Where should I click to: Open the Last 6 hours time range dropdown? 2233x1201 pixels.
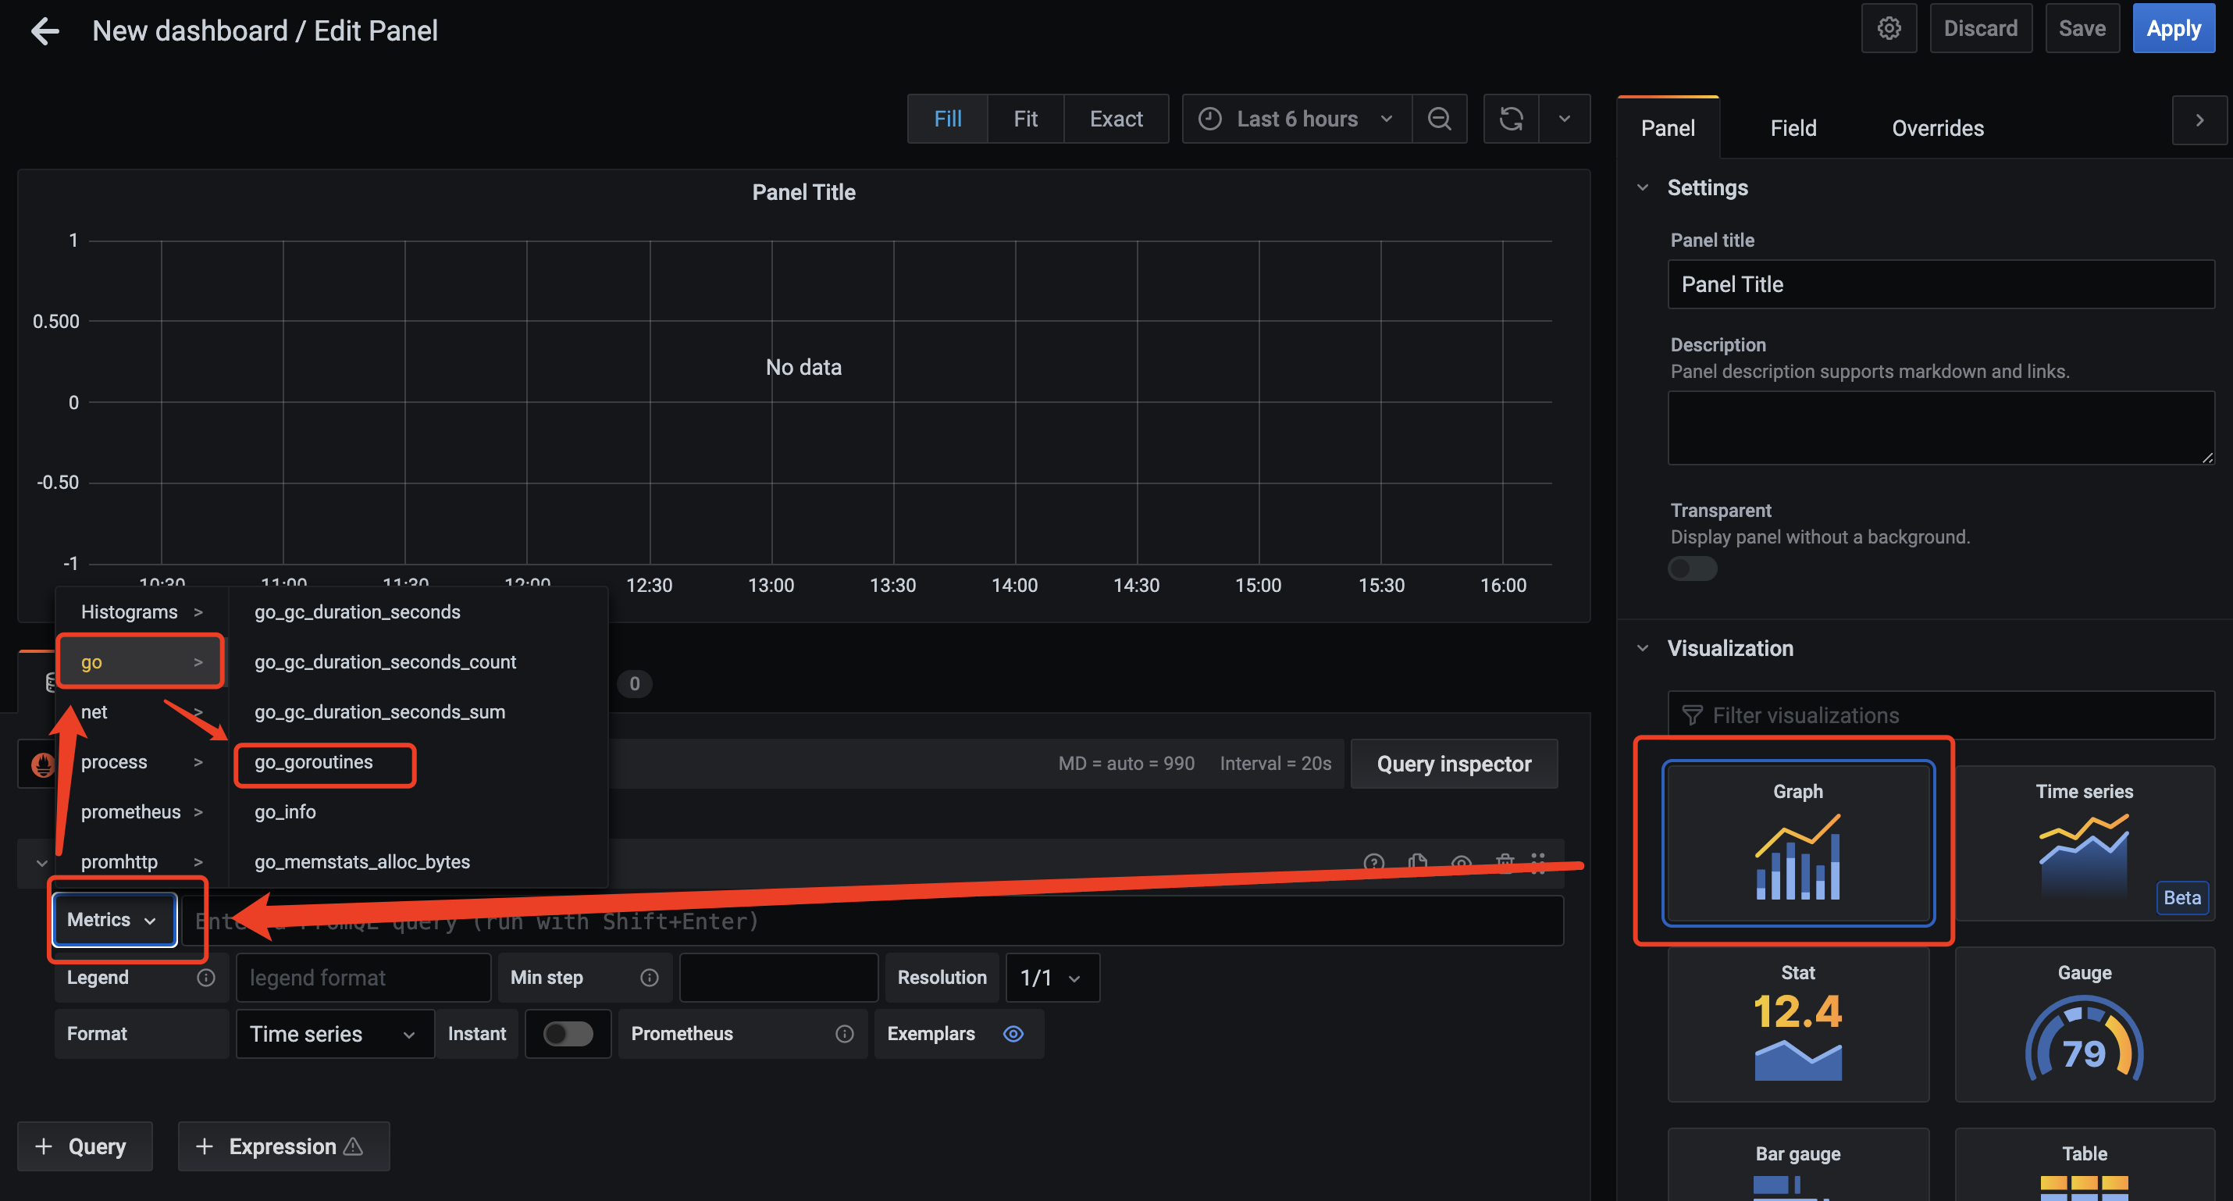pyautogui.click(x=1297, y=119)
